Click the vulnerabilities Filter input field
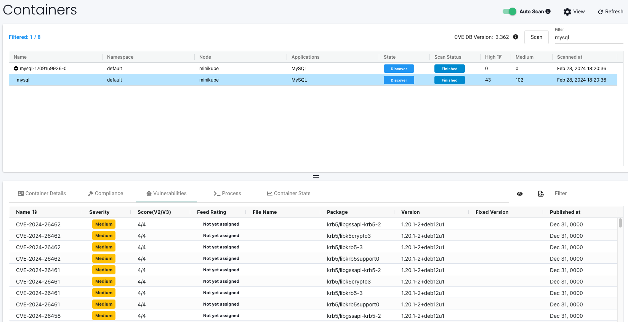The height and width of the screenshot is (322, 628). (588, 194)
